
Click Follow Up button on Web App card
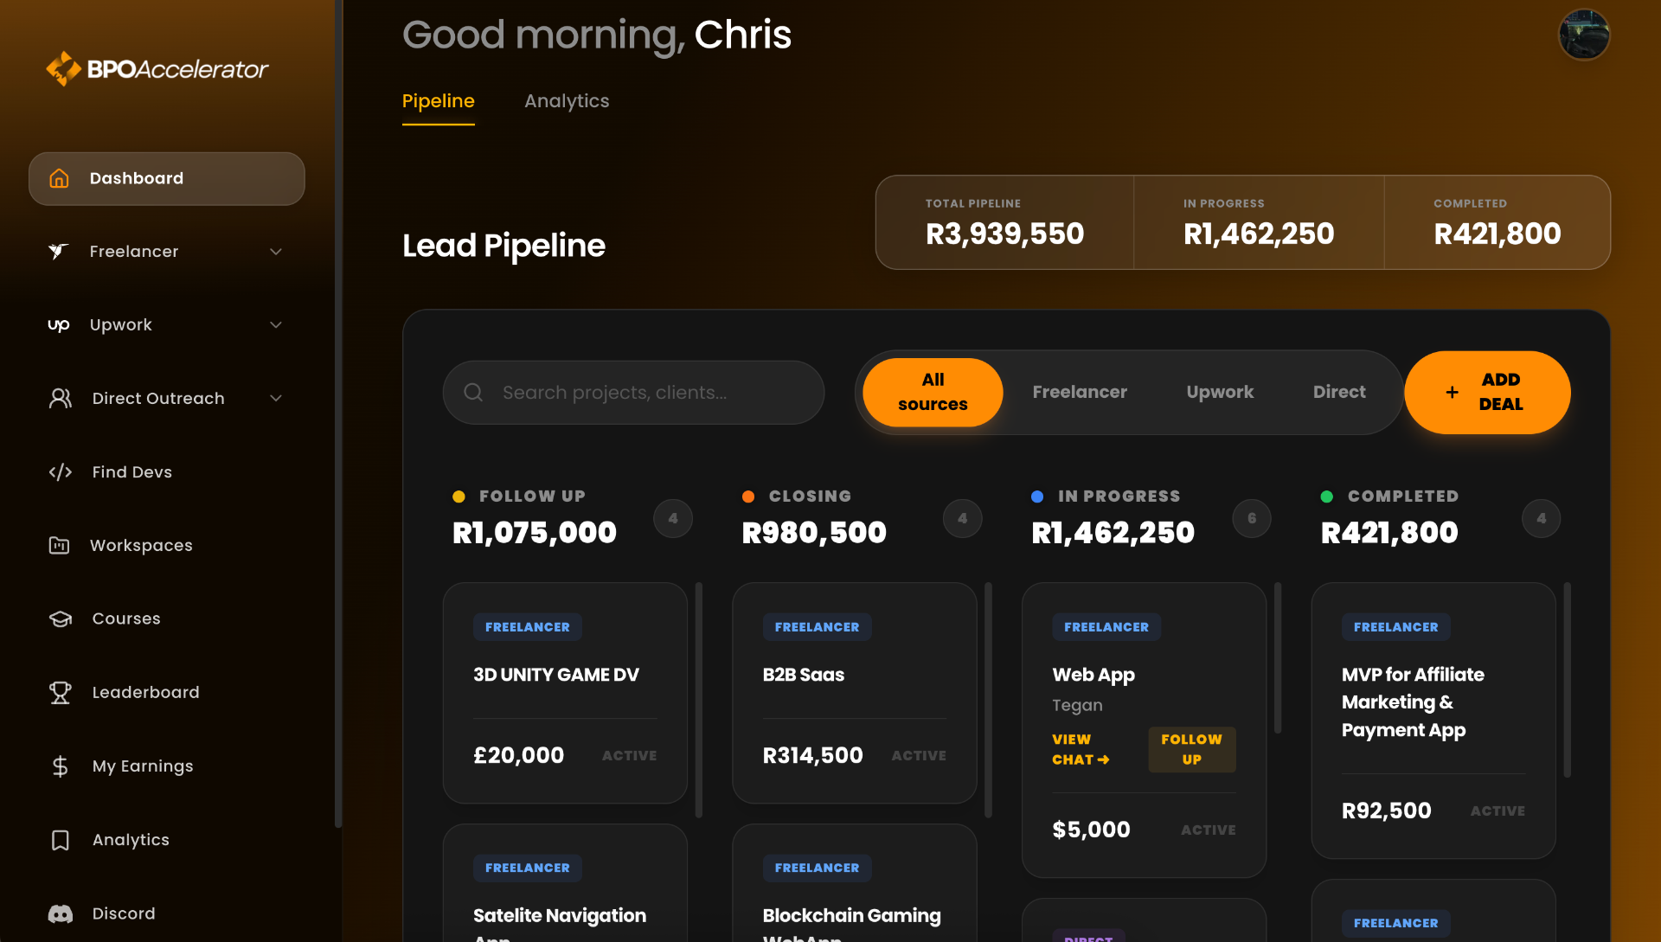1191,749
